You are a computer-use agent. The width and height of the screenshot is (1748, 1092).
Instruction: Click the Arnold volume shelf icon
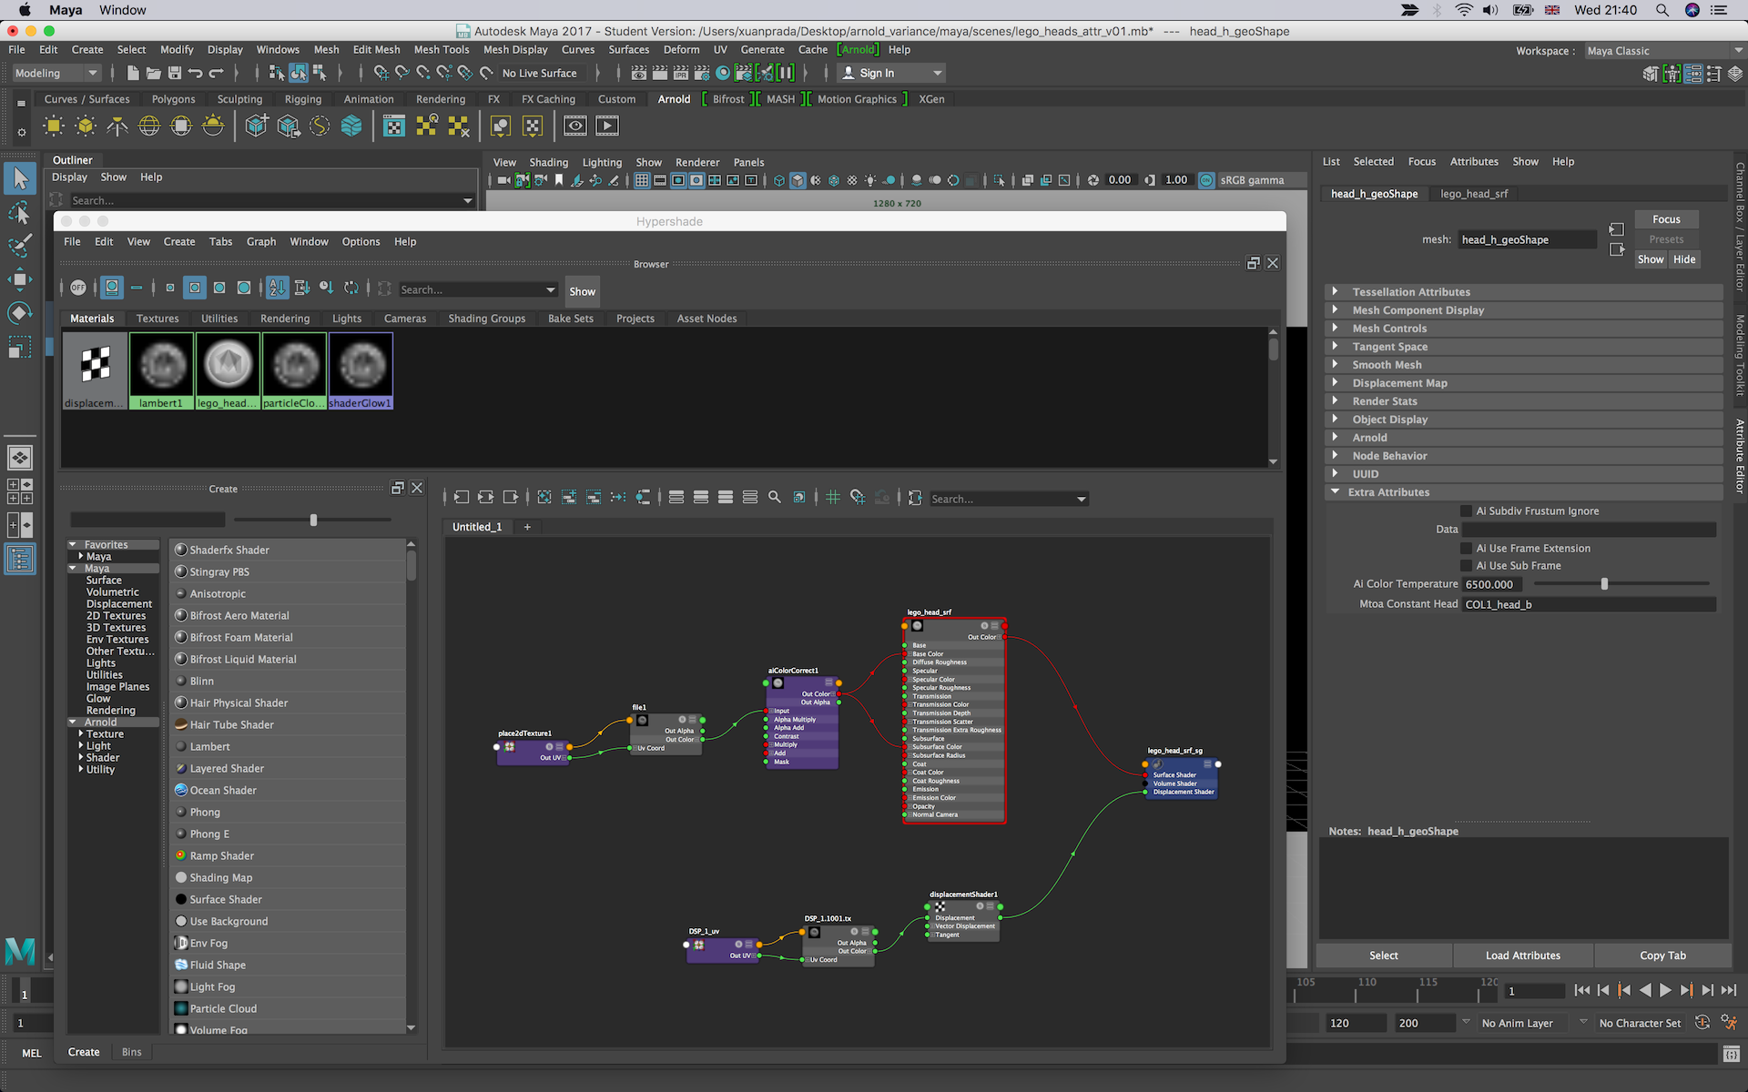tap(351, 126)
